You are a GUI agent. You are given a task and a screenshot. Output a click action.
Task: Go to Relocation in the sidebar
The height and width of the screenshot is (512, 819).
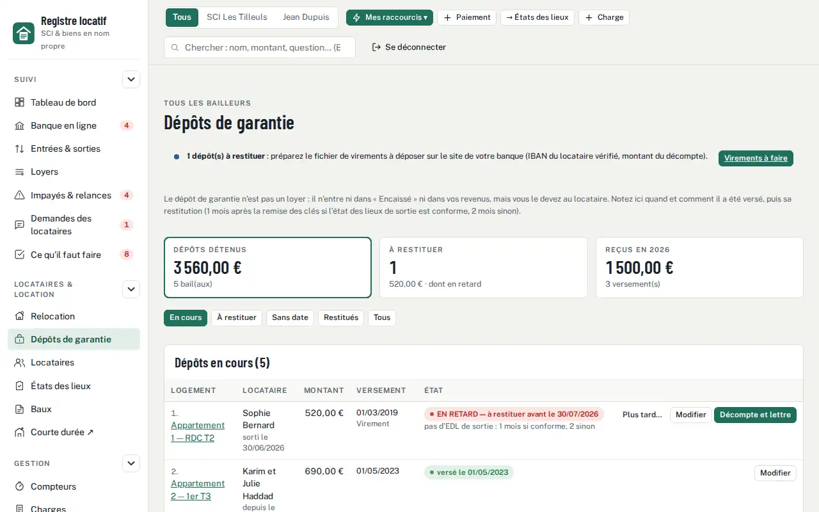(x=74, y=316)
